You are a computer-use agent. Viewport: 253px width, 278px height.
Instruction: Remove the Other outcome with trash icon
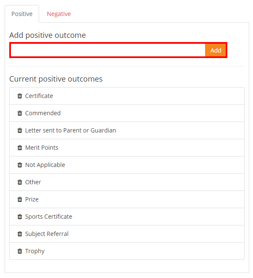click(19, 182)
